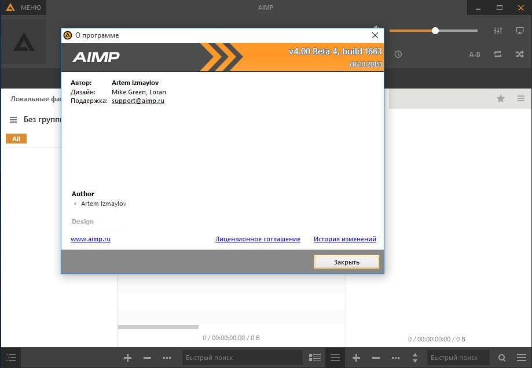This screenshot has width=532, height=368.
Task: Remove playlist tracks with minus icon
Action: point(376,358)
